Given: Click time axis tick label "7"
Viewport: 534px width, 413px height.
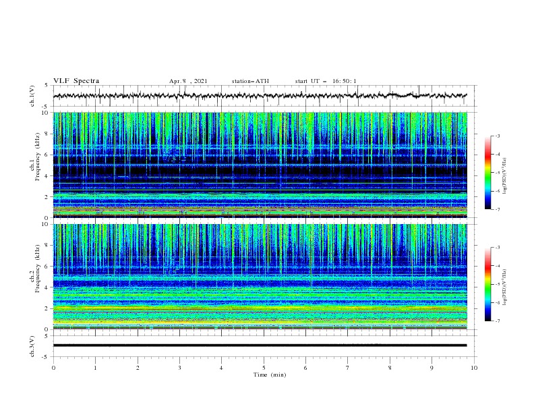Looking at the screenshot, I should [348, 368].
